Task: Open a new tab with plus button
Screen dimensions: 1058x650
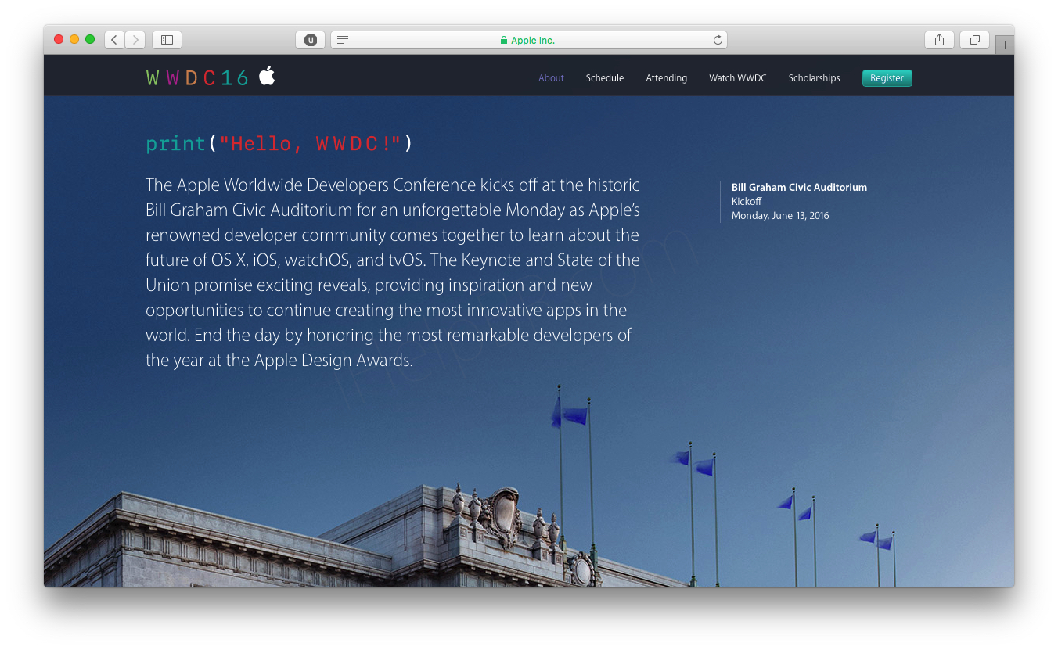Action: [1005, 45]
